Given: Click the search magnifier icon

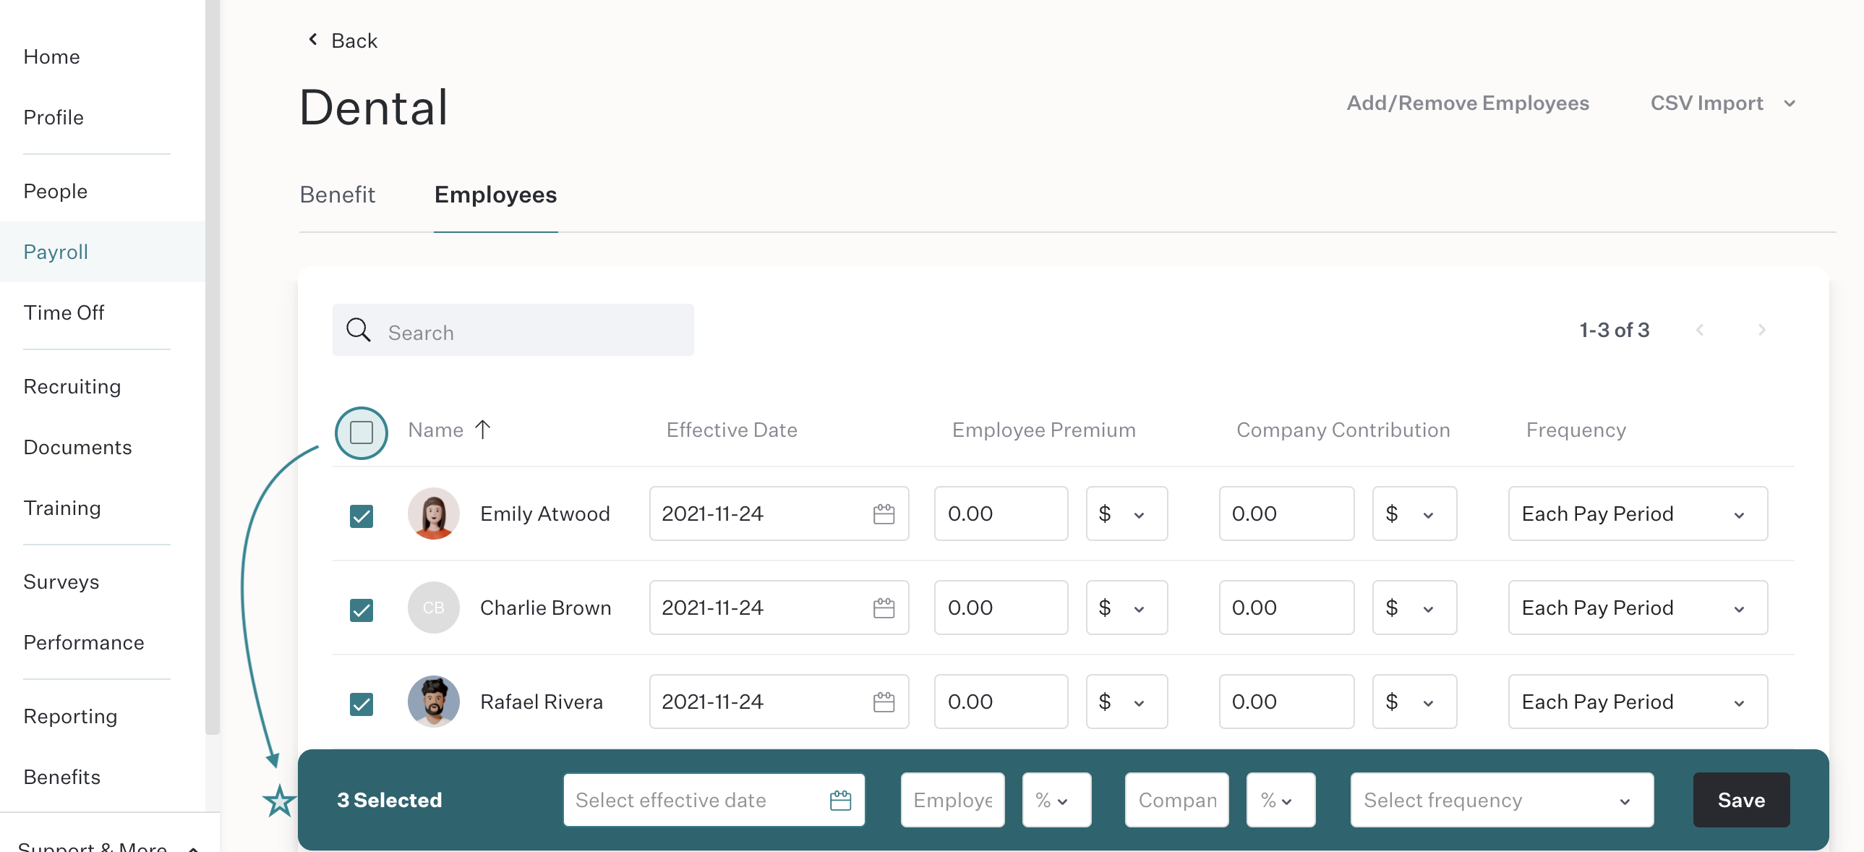Looking at the screenshot, I should click(358, 330).
